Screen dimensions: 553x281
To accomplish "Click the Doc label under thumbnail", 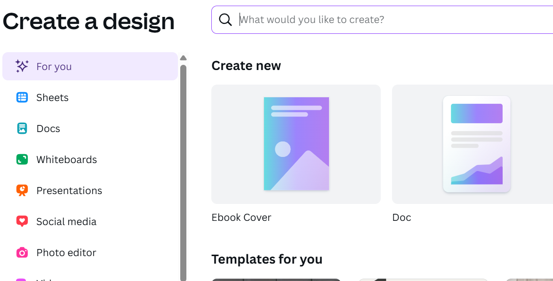I will coord(401,218).
